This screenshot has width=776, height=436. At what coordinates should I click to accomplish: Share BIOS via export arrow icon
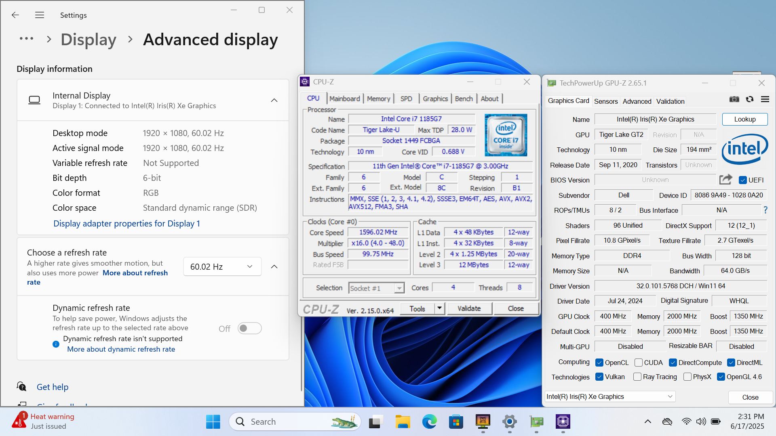pos(726,180)
